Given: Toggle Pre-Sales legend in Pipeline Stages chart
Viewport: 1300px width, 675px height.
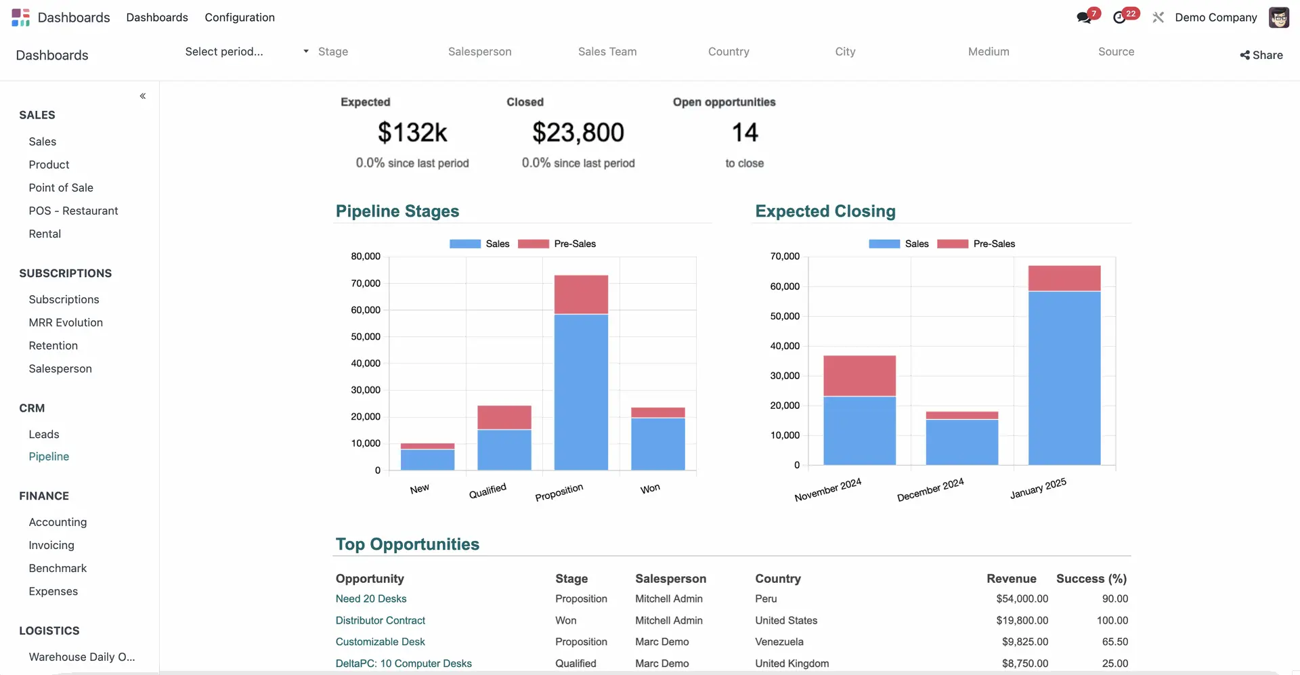Looking at the screenshot, I should (x=557, y=244).
